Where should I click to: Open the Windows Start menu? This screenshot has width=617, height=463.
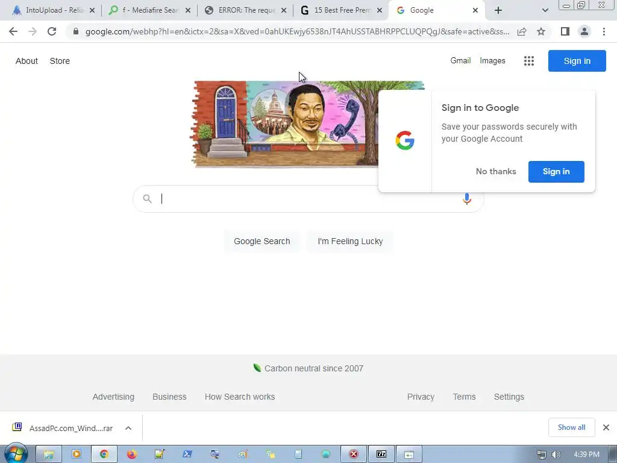(16, 454)
